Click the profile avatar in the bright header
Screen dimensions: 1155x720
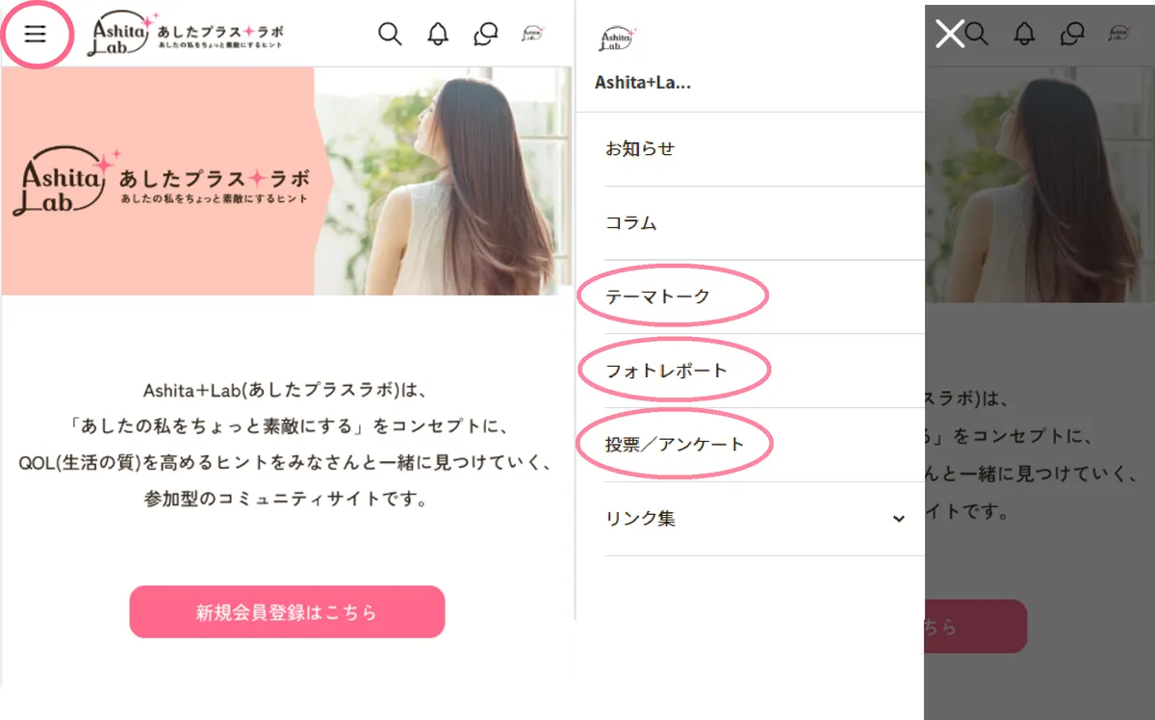point(532,33)
